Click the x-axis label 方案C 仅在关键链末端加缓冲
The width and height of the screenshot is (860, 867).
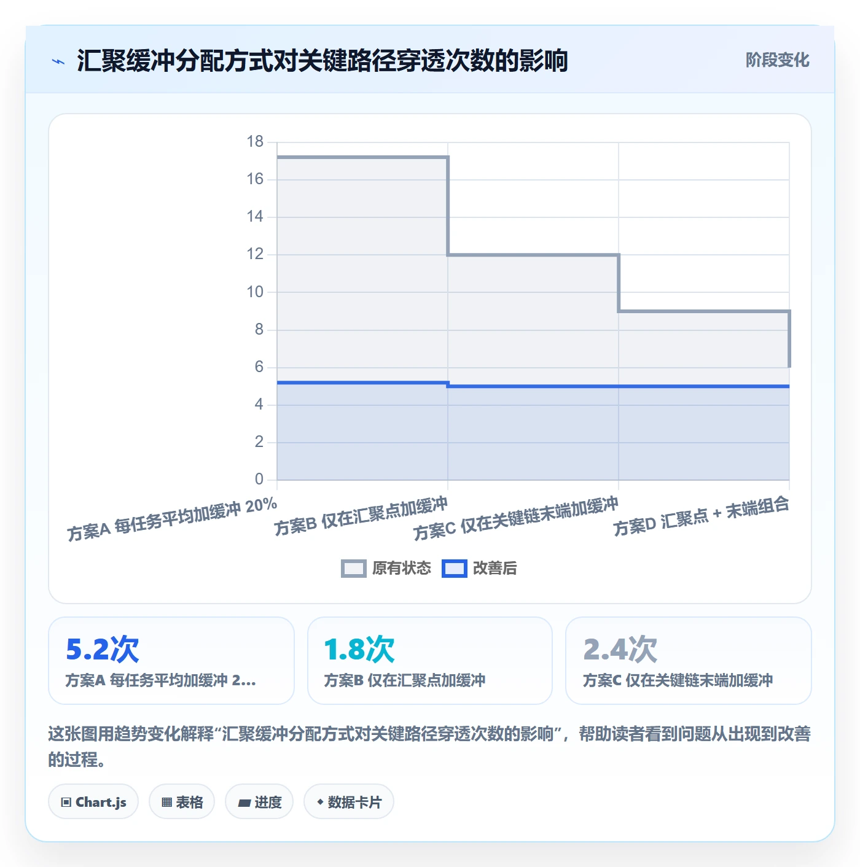coord(516,519)
